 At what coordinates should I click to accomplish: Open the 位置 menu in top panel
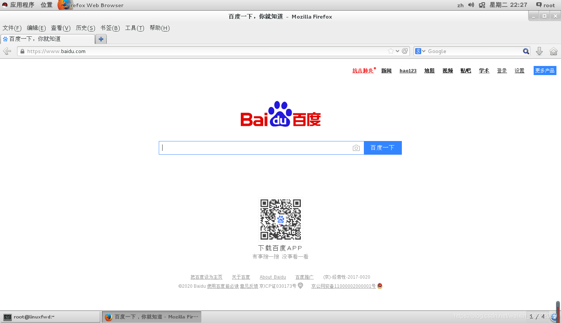(x=47, y=5)
